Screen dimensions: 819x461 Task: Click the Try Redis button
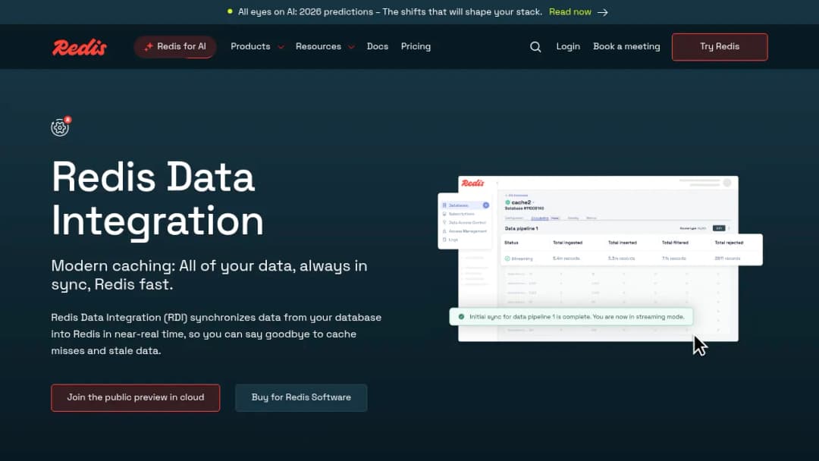719,47
